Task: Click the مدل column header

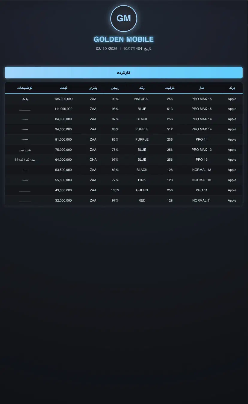Action: [x=202, y=88]
